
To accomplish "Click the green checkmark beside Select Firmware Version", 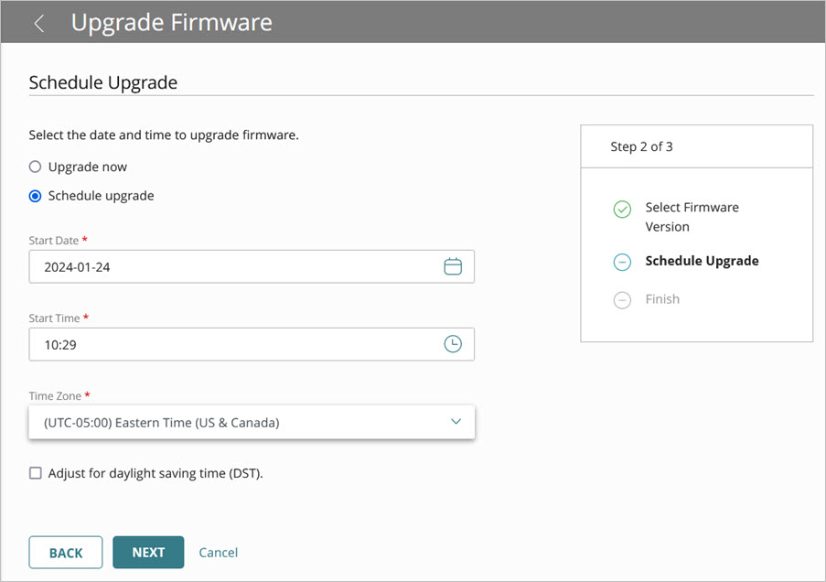I will point(621,209).
